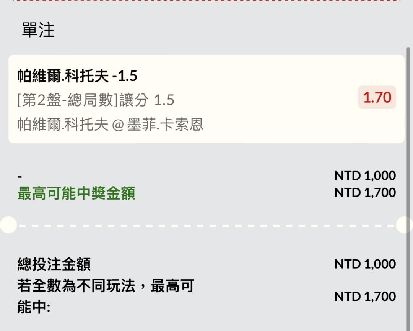Click the stake amount NTD 1,000 in the bet row
This screenshot has height=331, width=413.
point(365,175)
